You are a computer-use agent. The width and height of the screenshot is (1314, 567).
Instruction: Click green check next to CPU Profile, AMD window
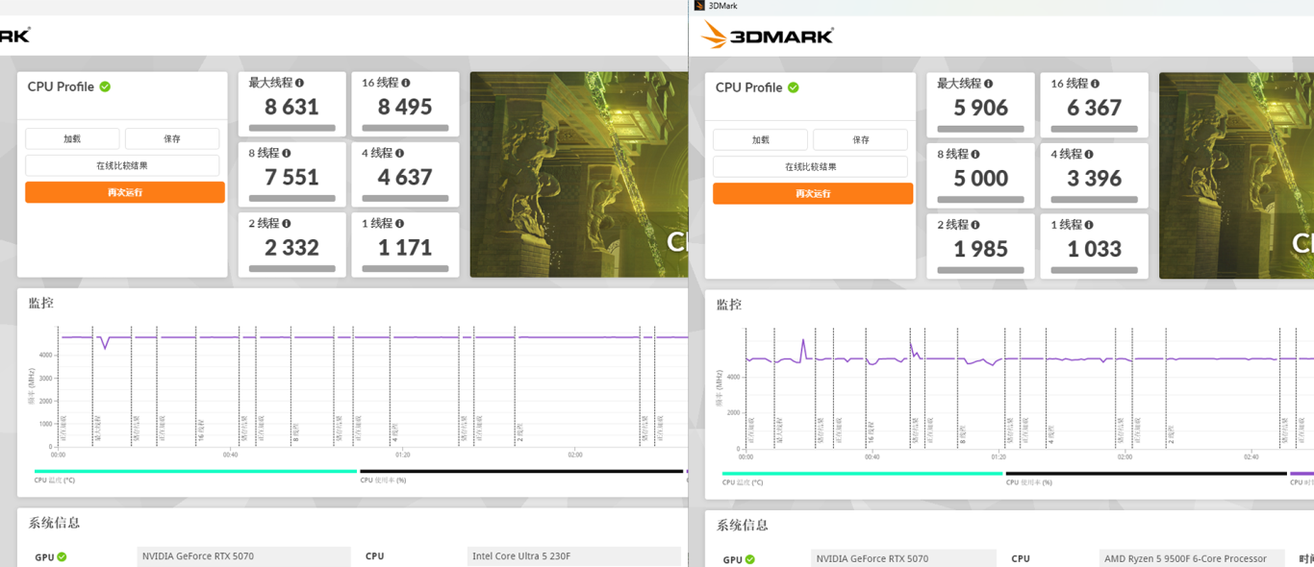[x=794, y=87]
